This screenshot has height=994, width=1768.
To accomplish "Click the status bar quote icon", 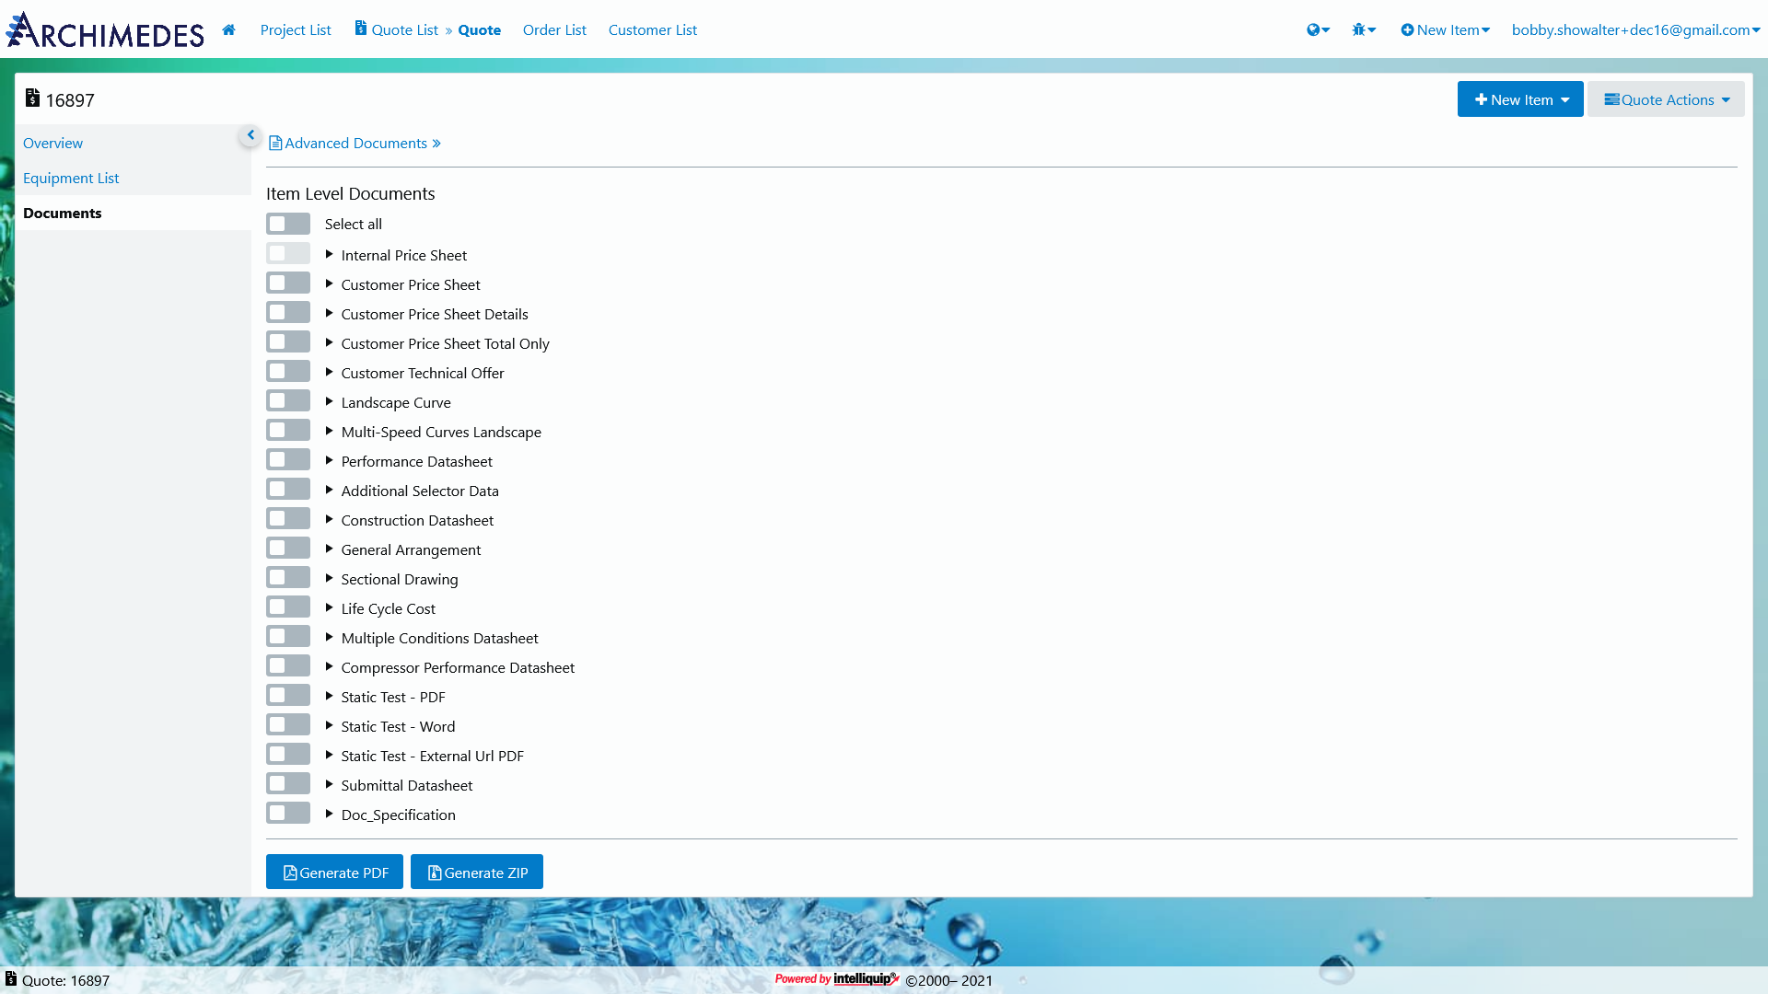I will [11, 979].
